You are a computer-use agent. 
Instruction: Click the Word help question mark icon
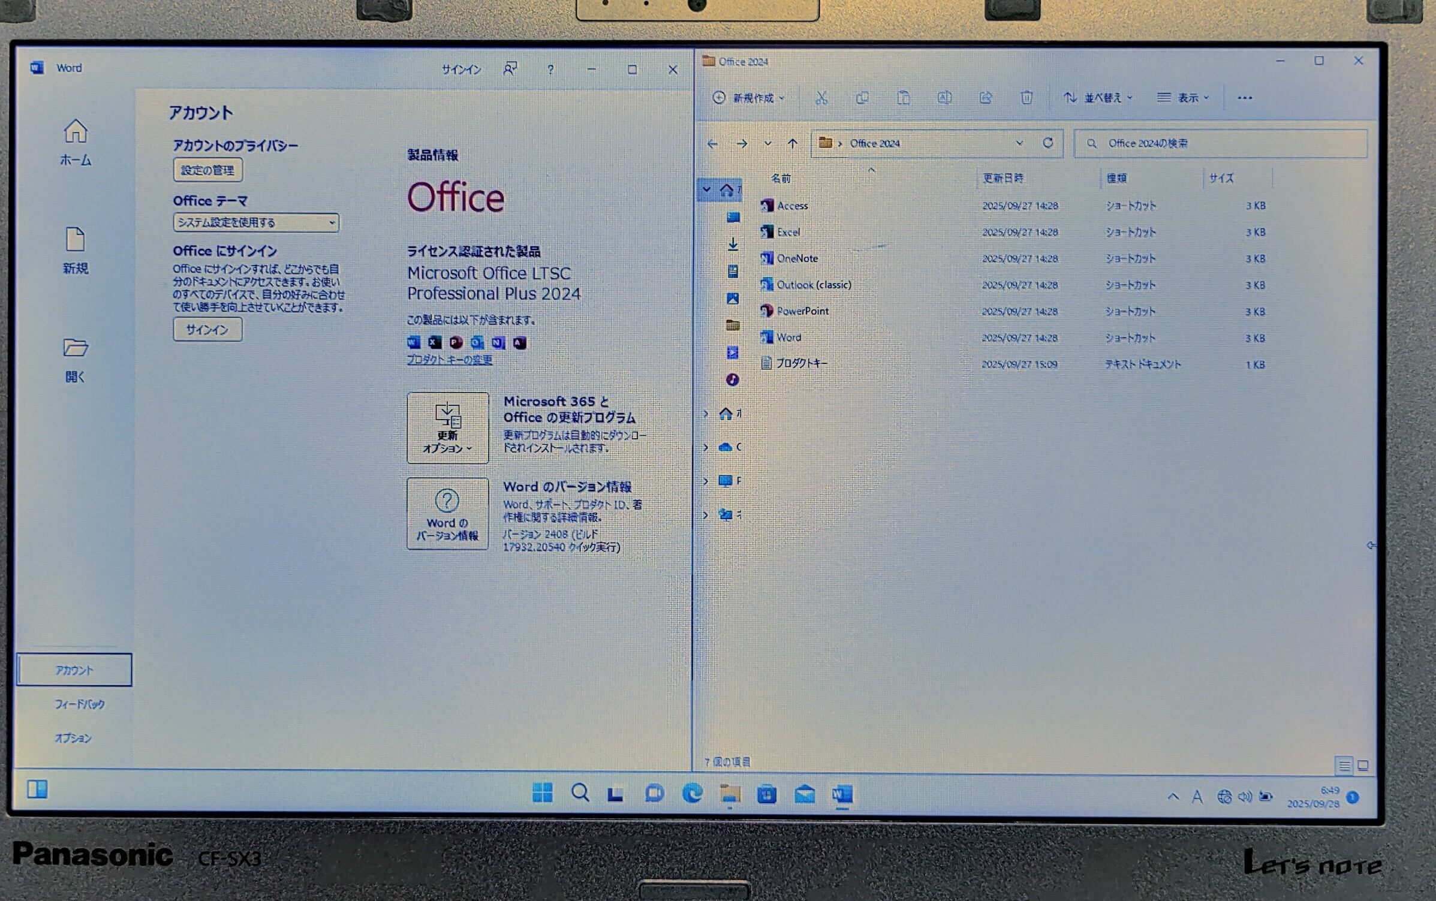pyautogui.click(x=550, y=70)
